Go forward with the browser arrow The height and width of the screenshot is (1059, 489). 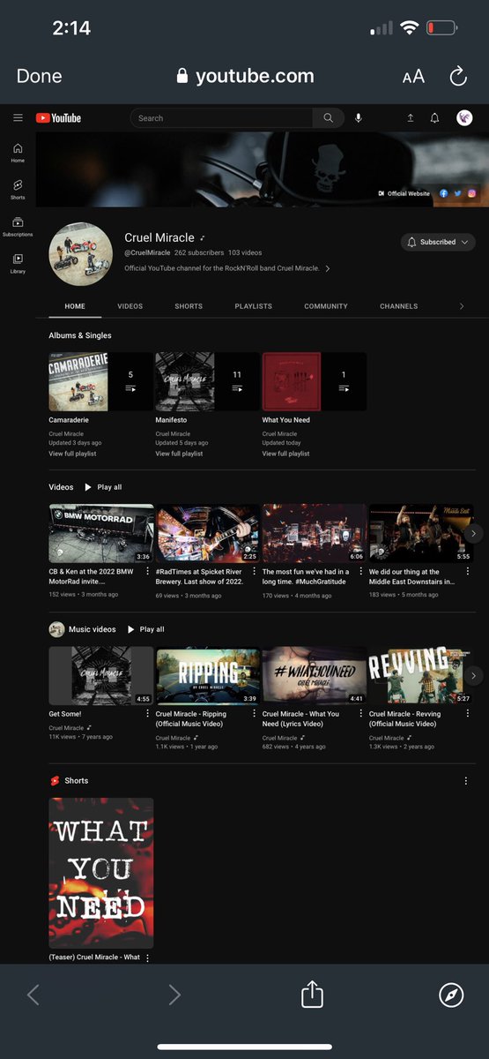tap(174, 995)
